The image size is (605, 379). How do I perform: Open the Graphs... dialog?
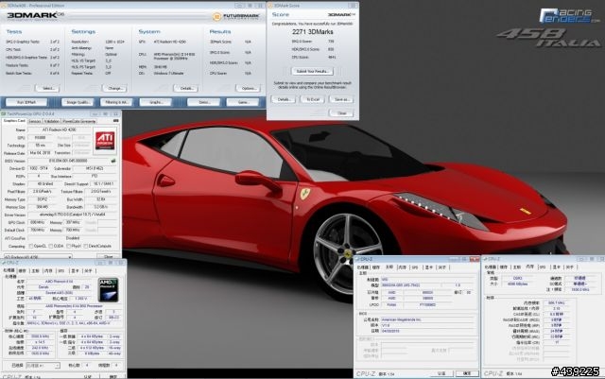pos(155,102)
